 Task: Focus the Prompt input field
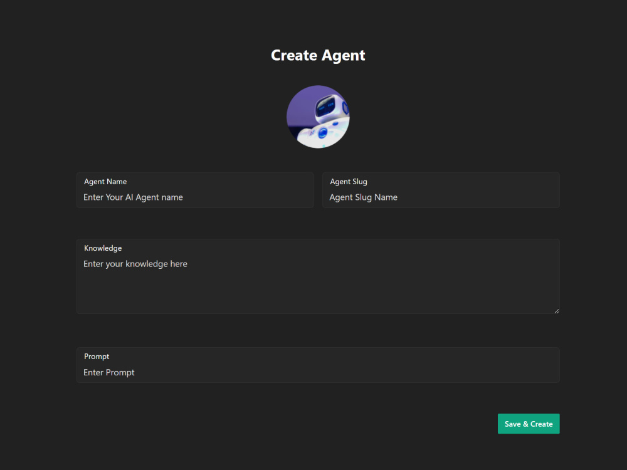(318, 365)
